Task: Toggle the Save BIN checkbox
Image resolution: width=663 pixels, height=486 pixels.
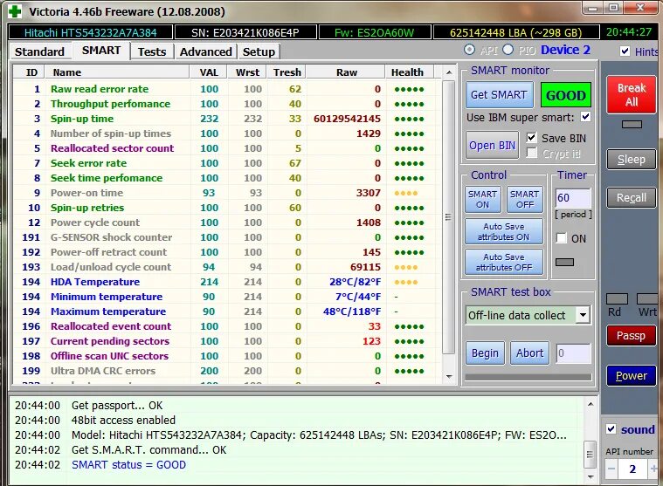Action: 531,138
